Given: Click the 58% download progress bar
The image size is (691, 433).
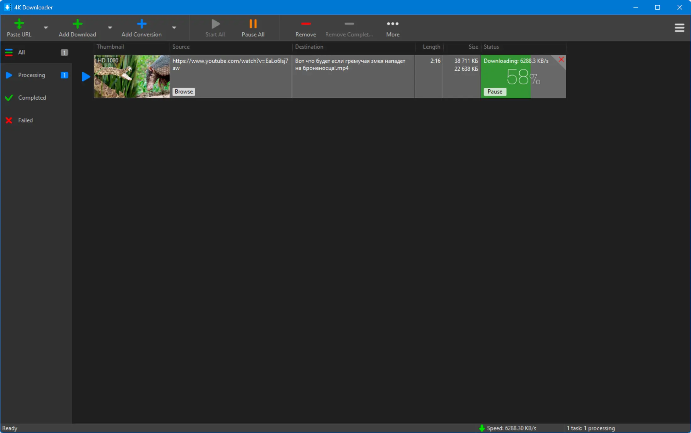Looking at the screenshot, I should [x=523, y=77].
